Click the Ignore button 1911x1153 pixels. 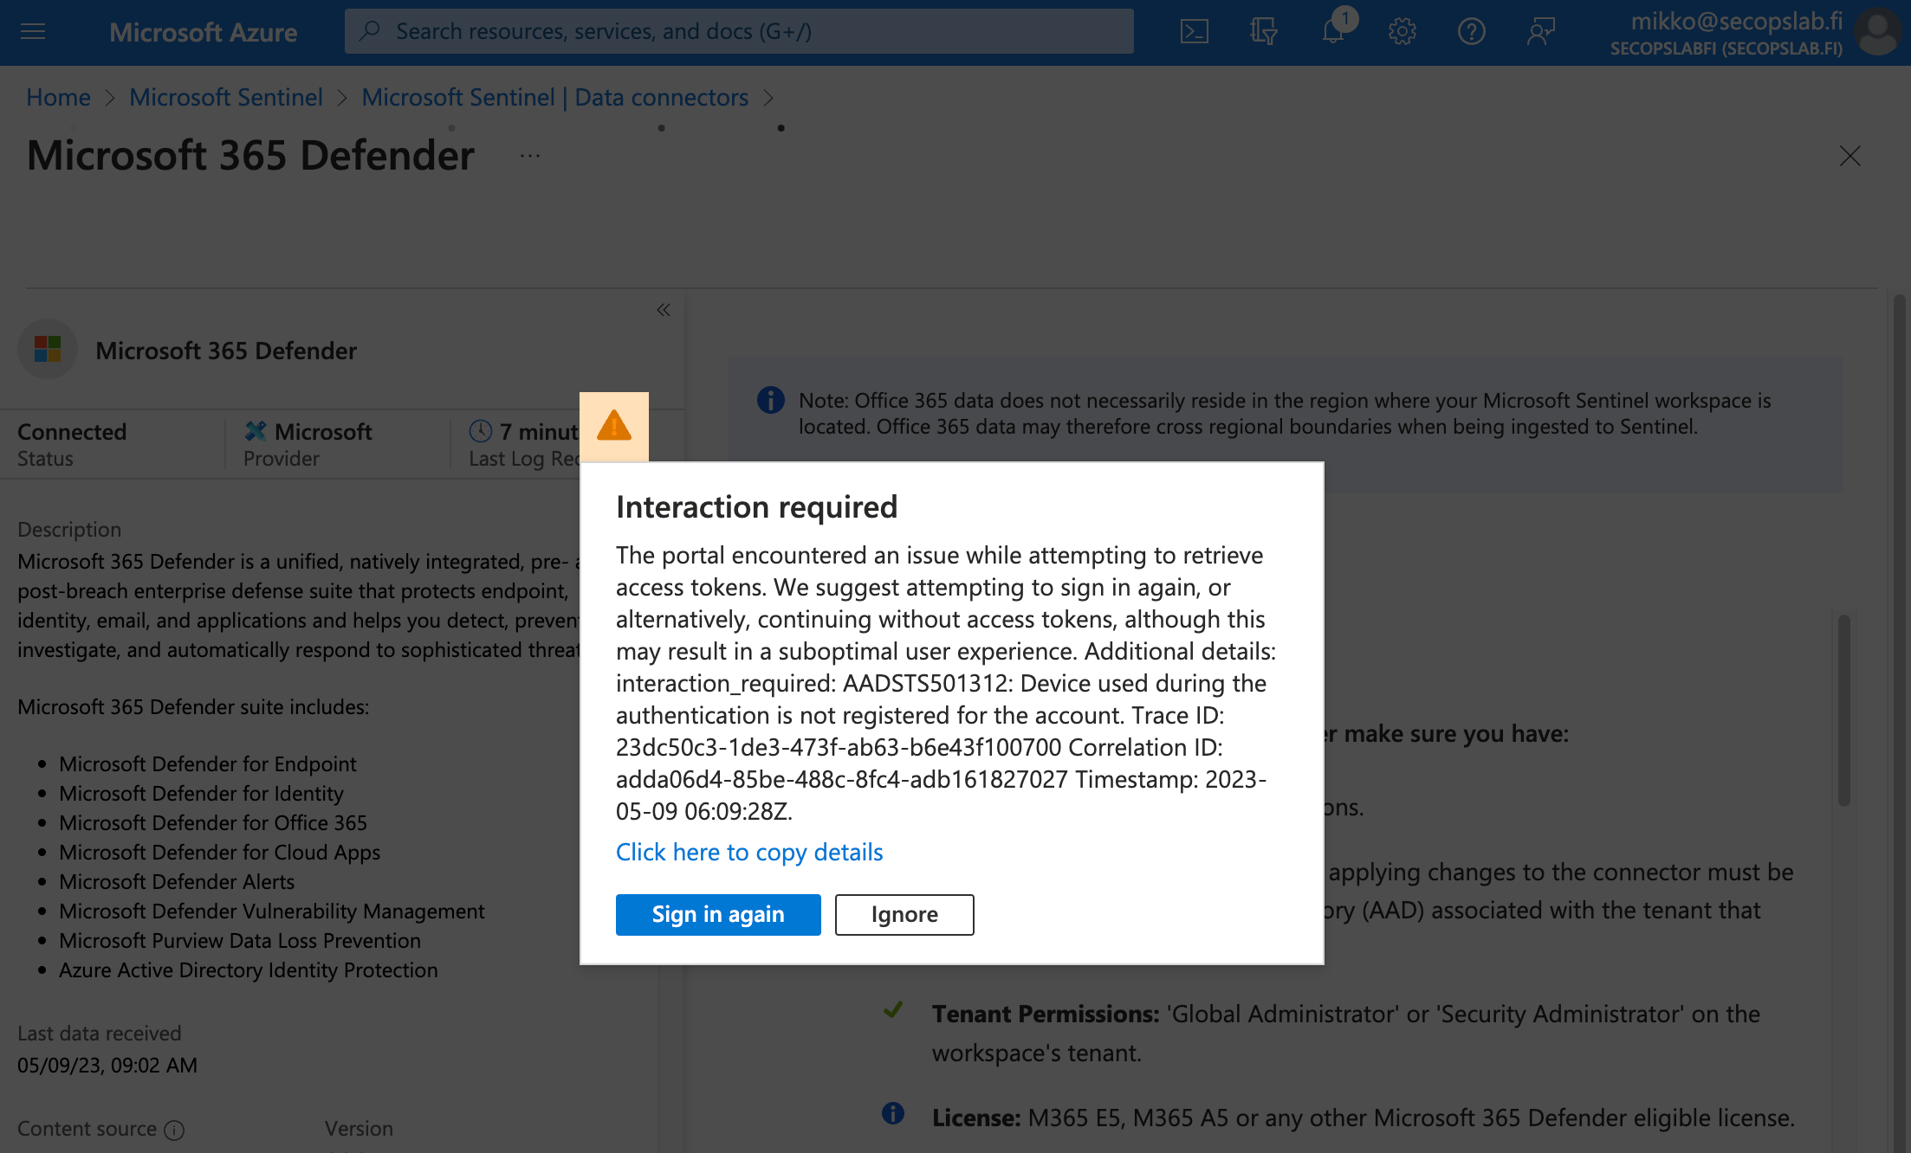pos(904,914)
